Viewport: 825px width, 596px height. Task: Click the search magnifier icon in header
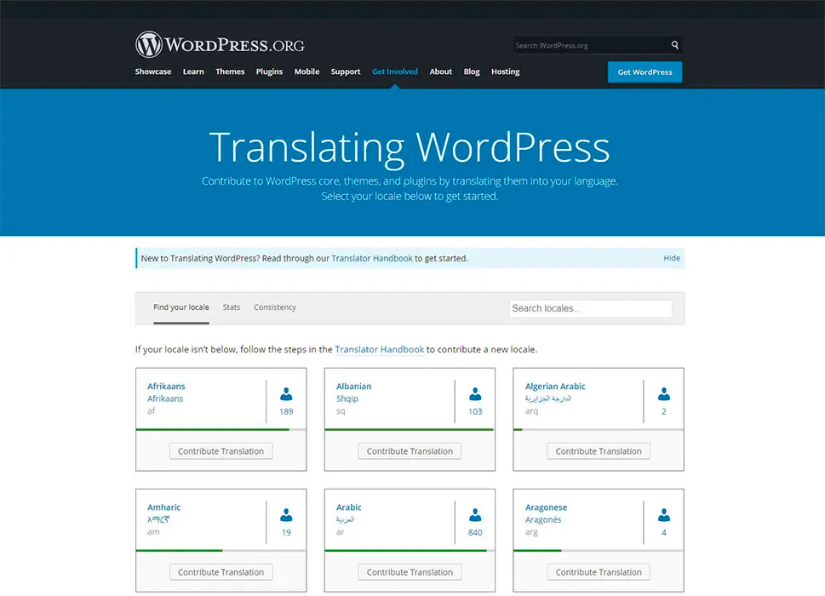pos(674,45)
